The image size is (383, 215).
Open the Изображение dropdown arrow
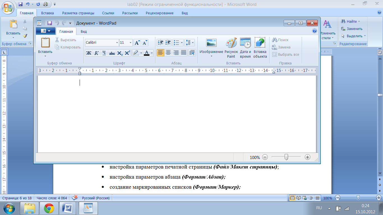tap(211, 56)
